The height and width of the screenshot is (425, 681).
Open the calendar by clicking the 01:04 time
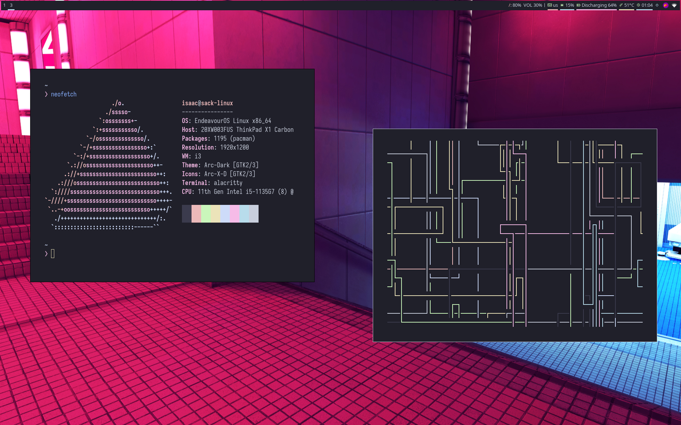click(x=647, y=5)
